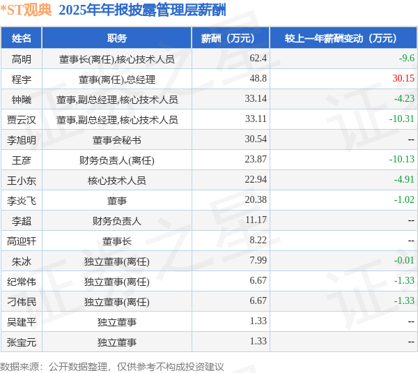
Task: Click 高迎轩's position '董事长'
Action: coord(117,241)
